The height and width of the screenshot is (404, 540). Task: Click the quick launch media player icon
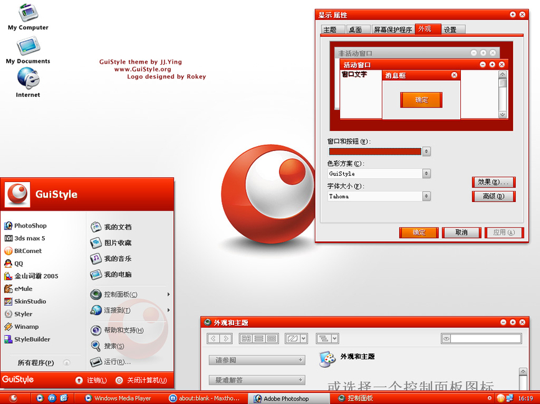(x=40, y=398)
